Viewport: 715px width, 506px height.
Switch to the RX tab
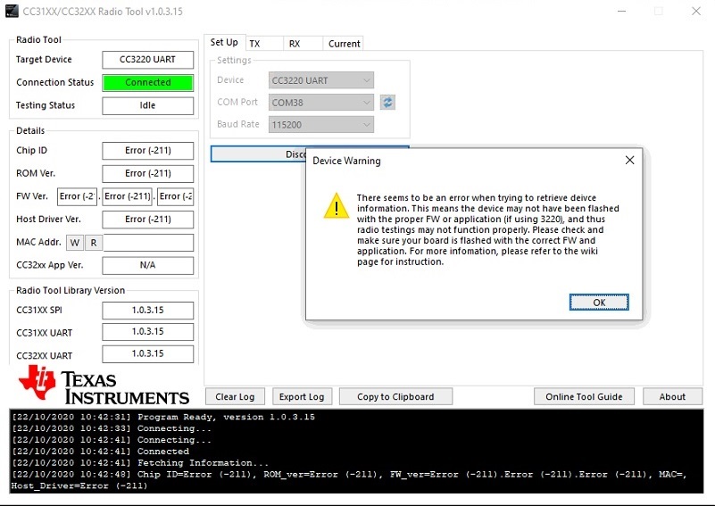pos(303,44)
